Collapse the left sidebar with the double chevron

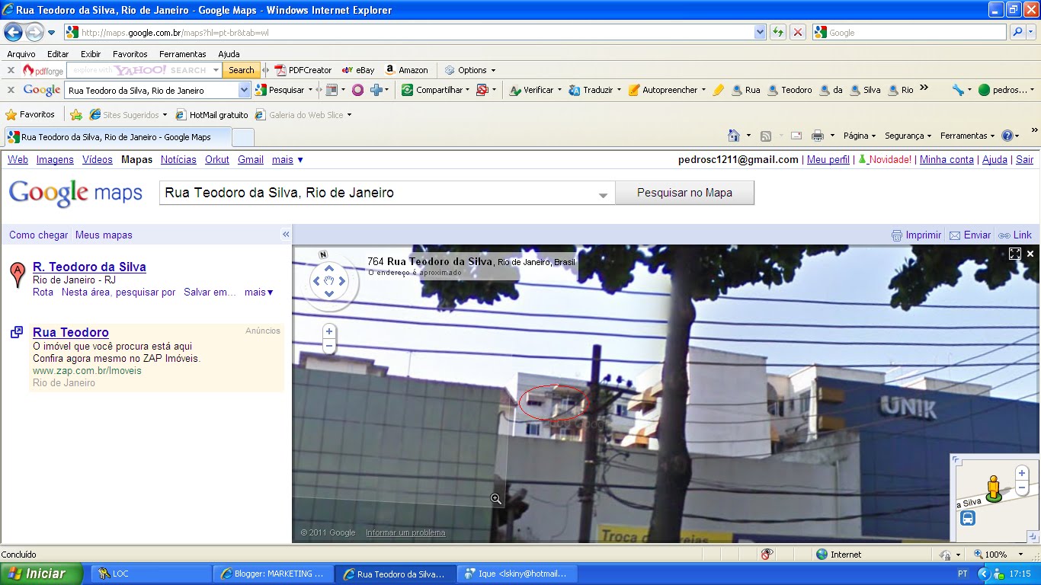click(x=286, y=235)
